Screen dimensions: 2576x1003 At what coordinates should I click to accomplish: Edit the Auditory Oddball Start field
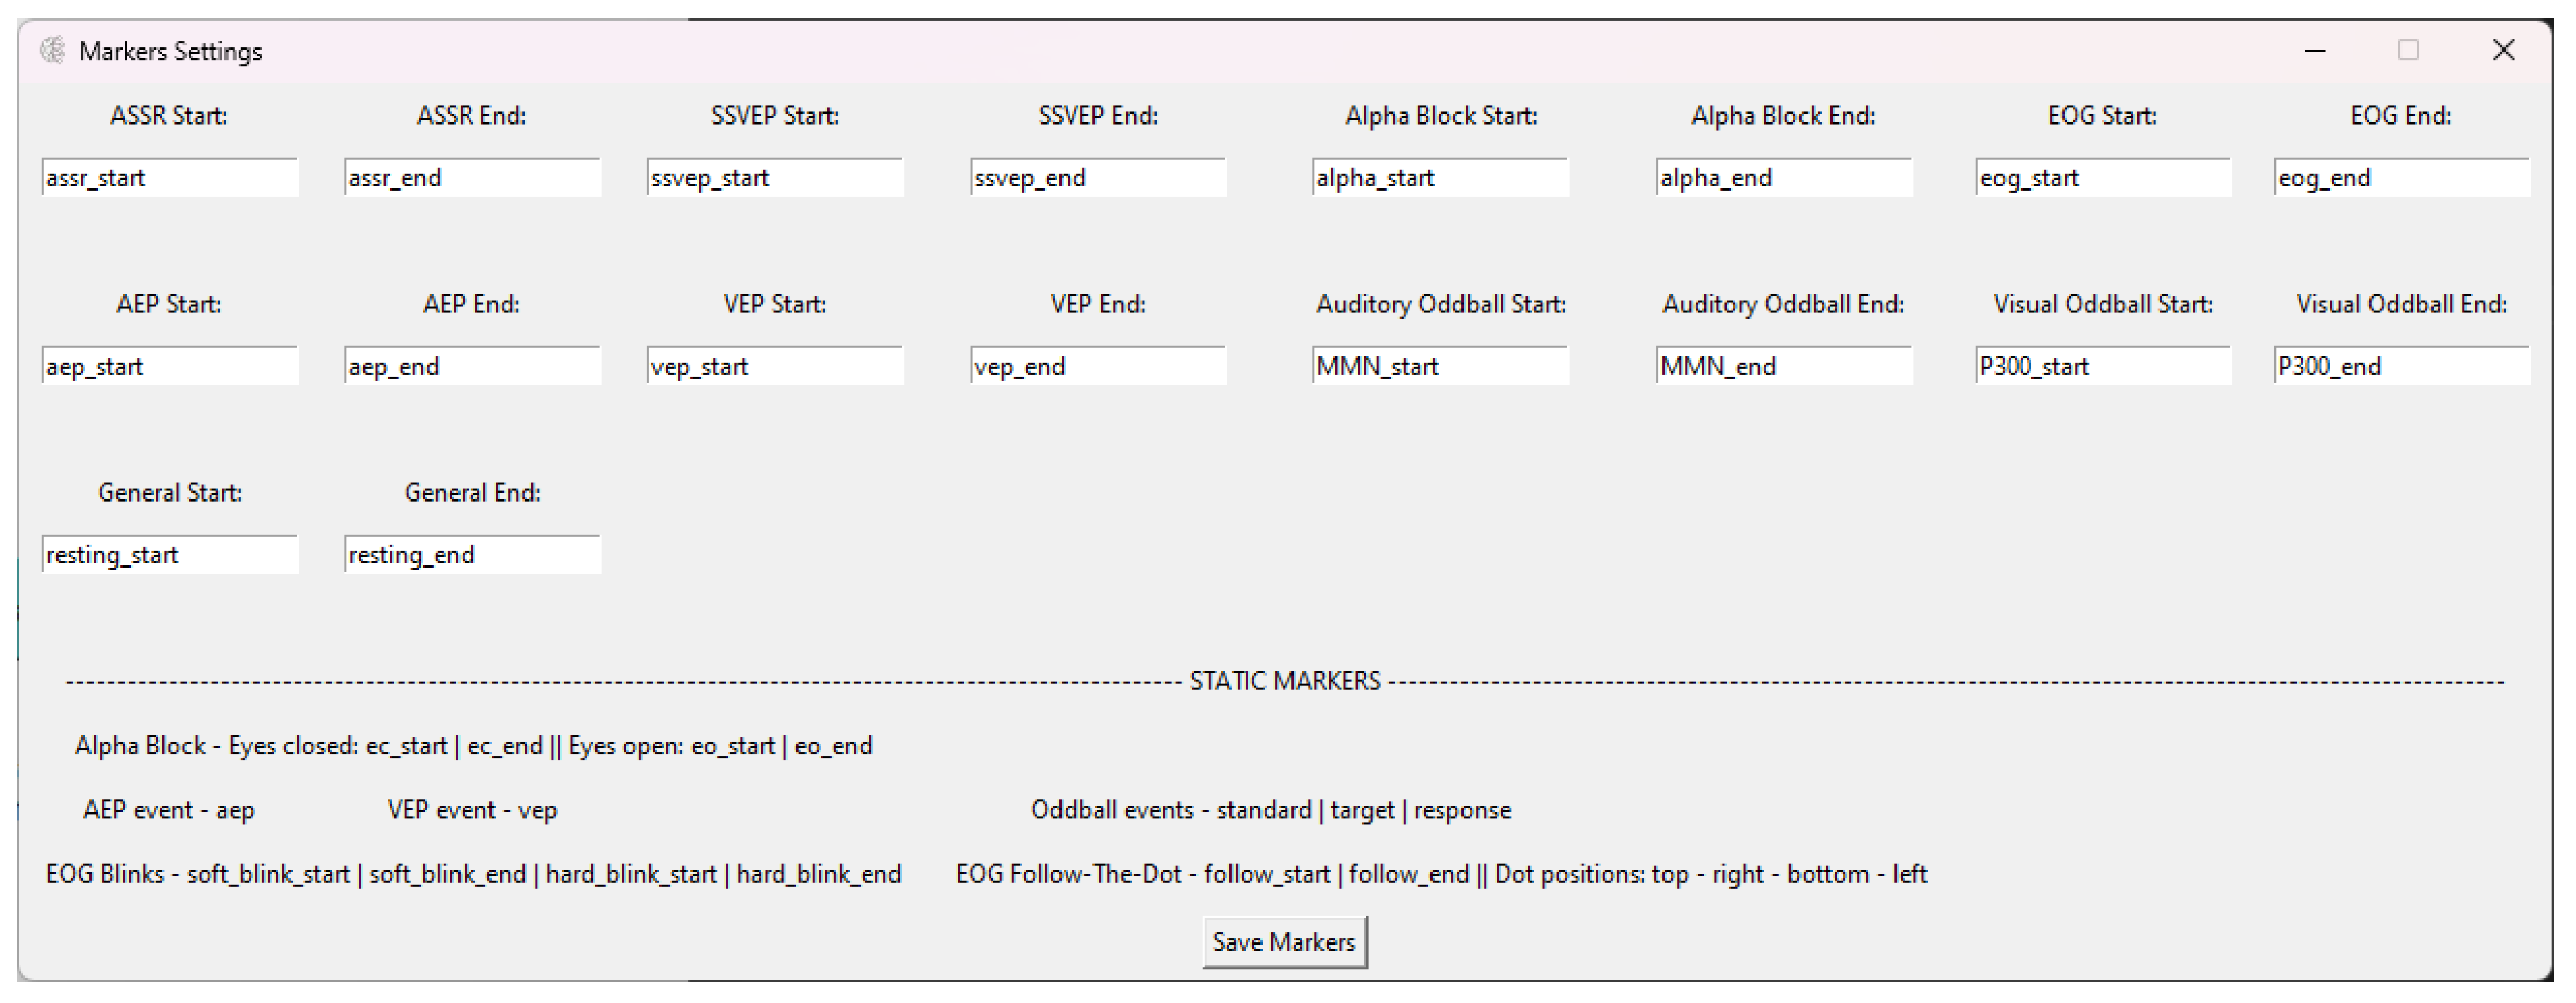coord(1440,367)
